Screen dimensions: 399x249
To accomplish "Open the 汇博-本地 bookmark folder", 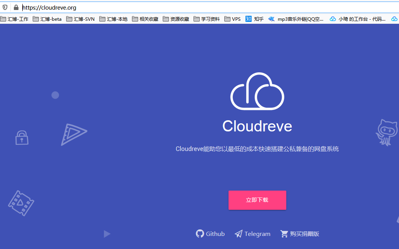I will (x=114, y=19).
